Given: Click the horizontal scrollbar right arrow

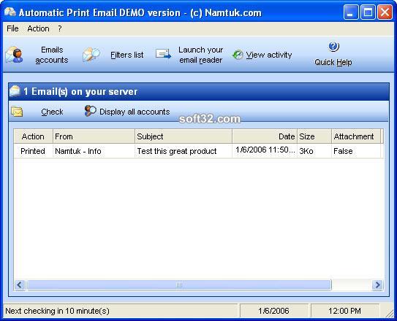Looking at the screenshot, I should 377,285.
